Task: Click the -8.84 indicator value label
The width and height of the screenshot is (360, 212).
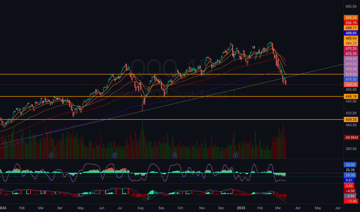Action: [350, 196]
